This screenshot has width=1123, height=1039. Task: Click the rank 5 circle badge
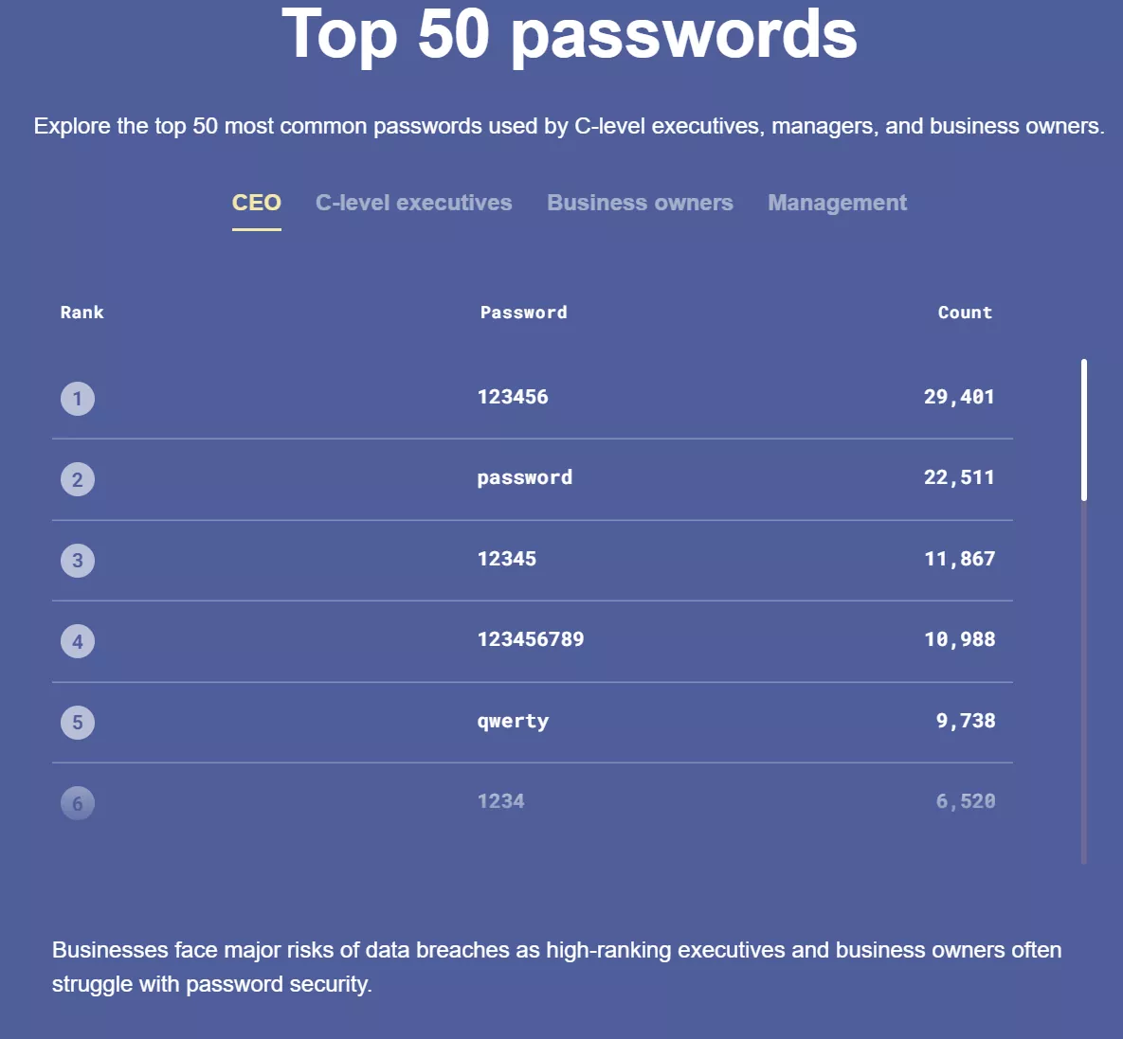coord(78,723)
